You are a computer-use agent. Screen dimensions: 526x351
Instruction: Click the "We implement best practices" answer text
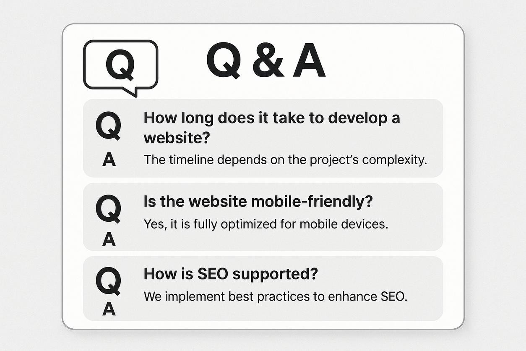[275, 297]
